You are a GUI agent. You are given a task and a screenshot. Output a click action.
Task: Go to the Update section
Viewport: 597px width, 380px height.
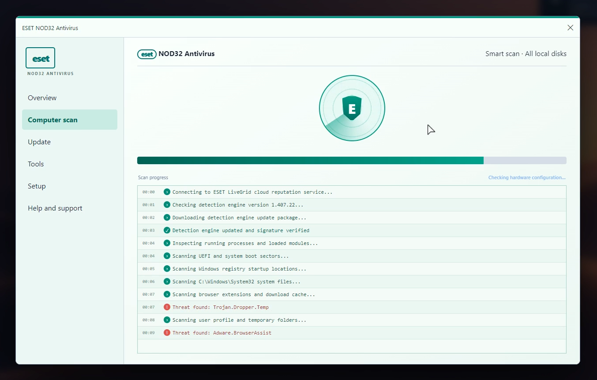tap(70, 142)
